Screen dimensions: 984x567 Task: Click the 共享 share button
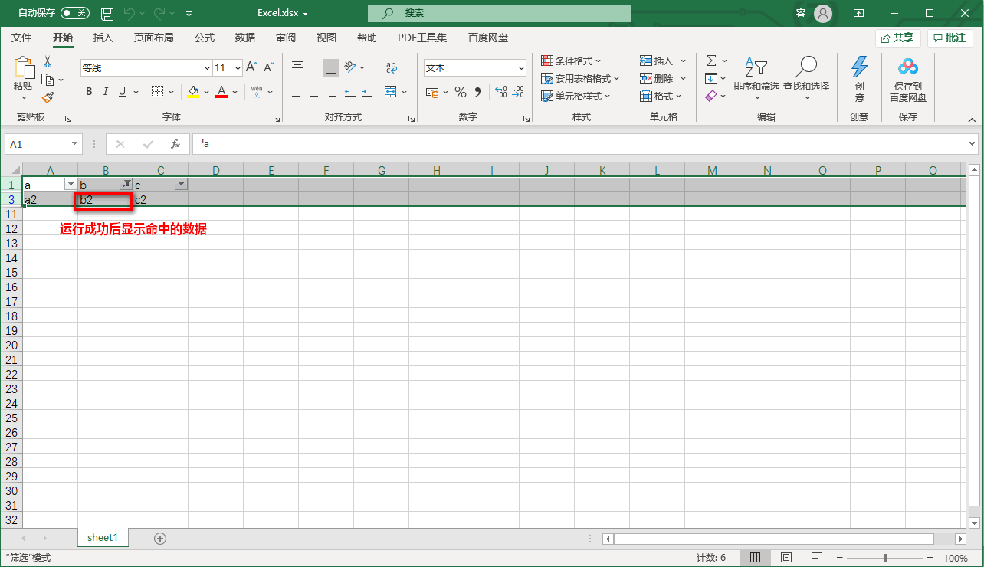[x=897, y=38]
